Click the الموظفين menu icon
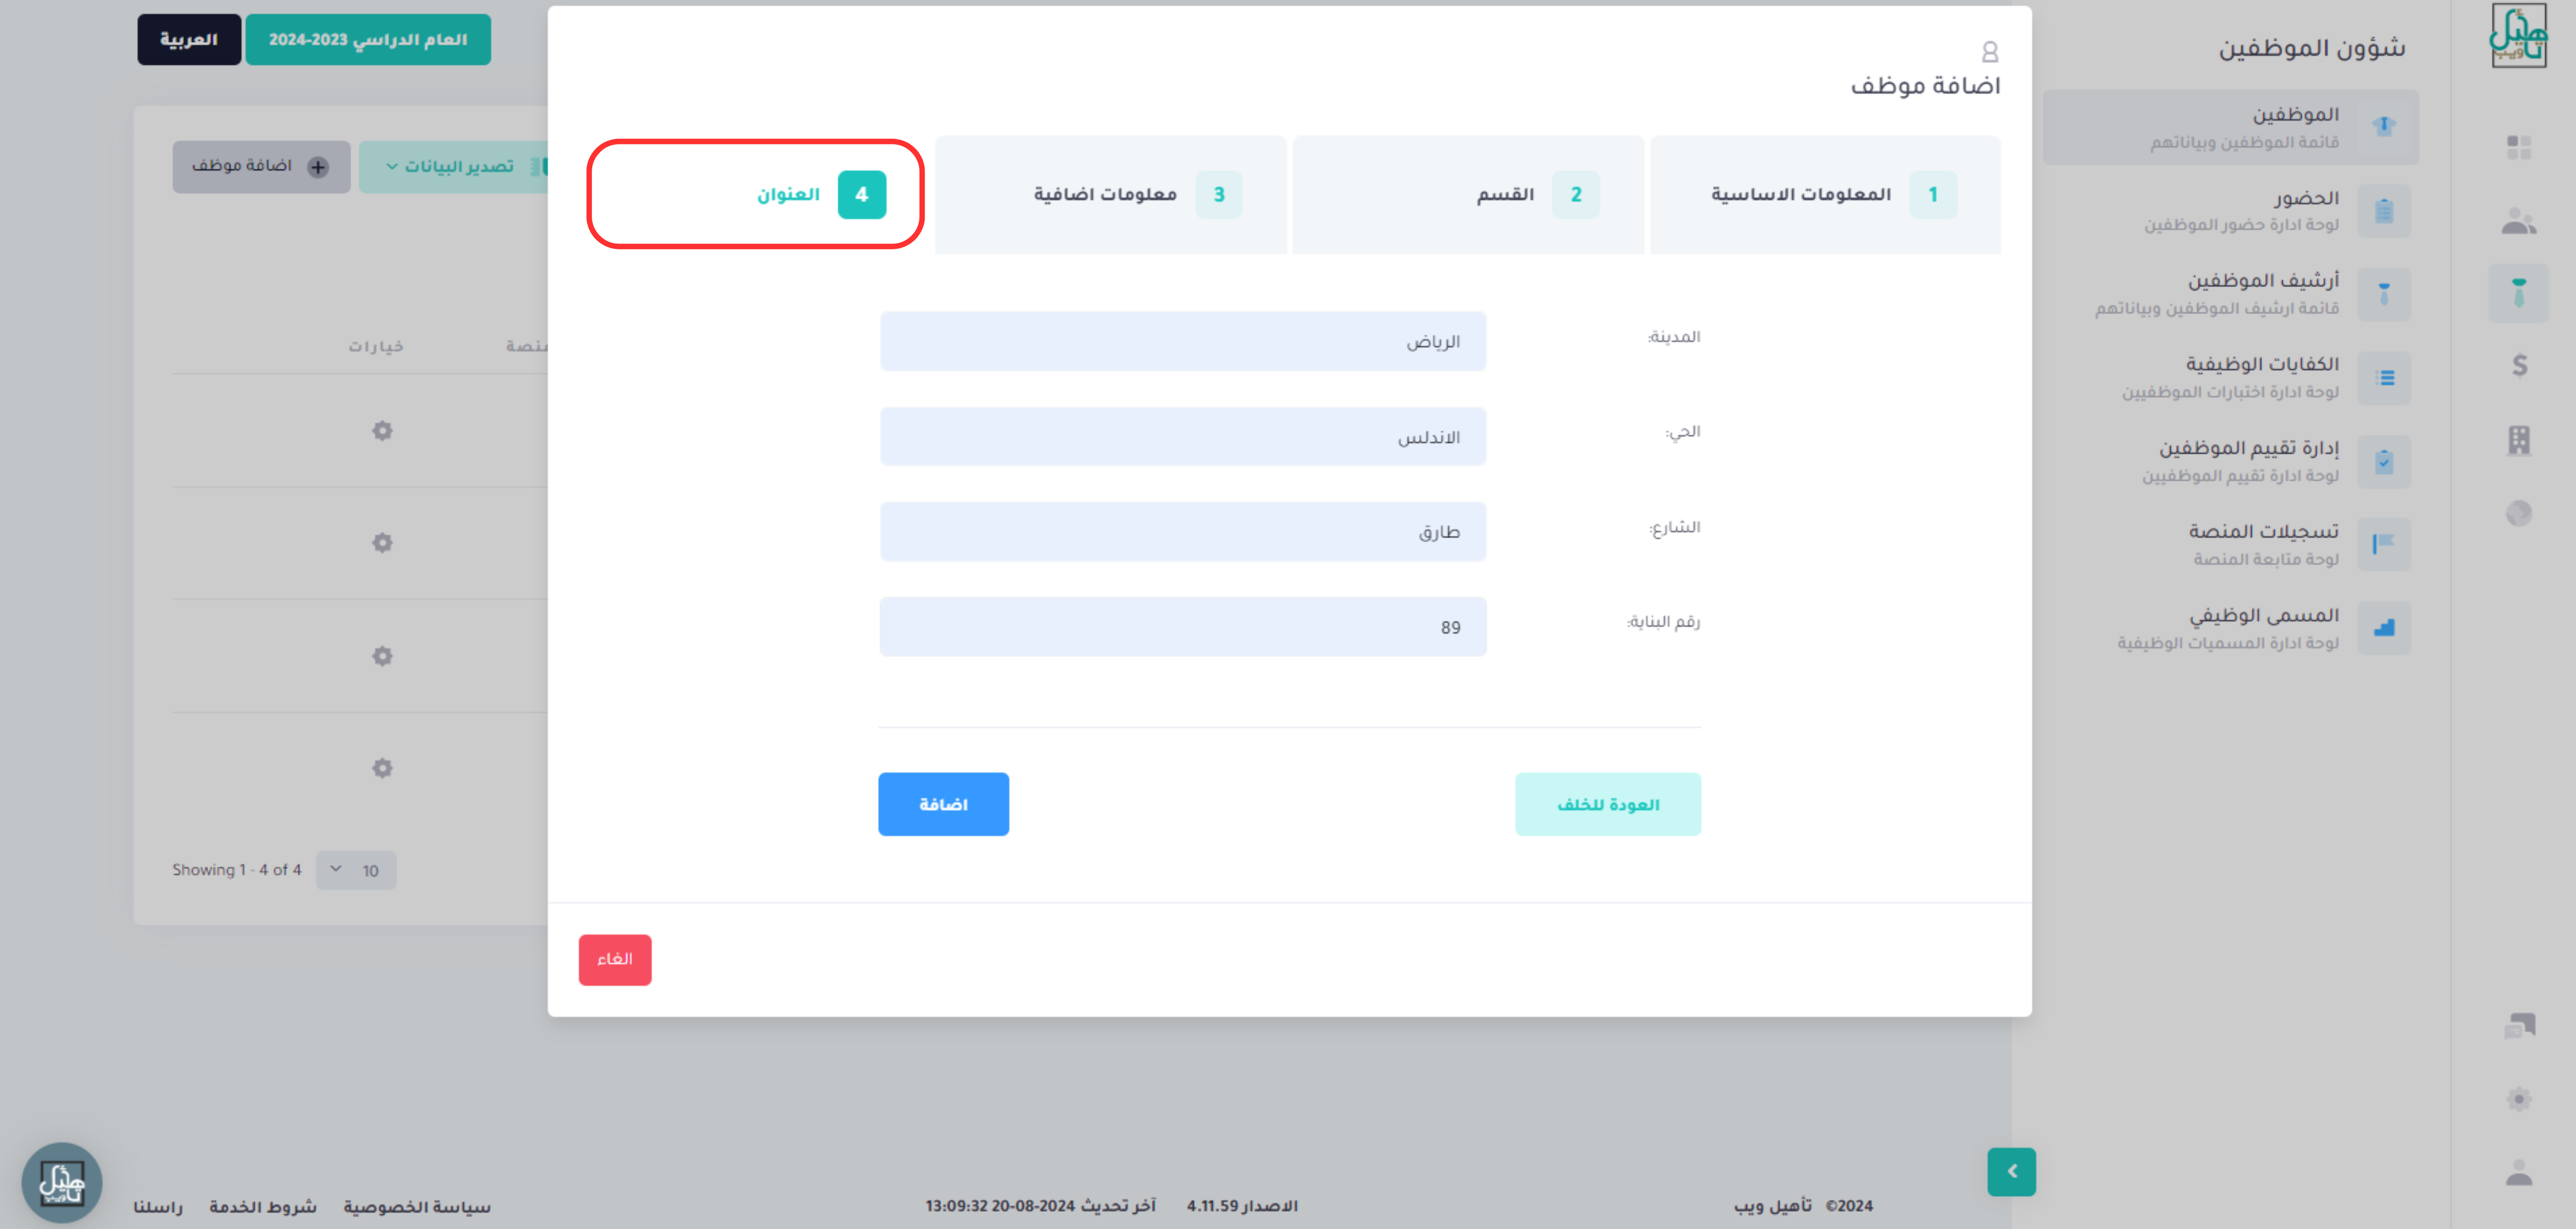Screen dimensions: 2576x1229 [2384, 127]
